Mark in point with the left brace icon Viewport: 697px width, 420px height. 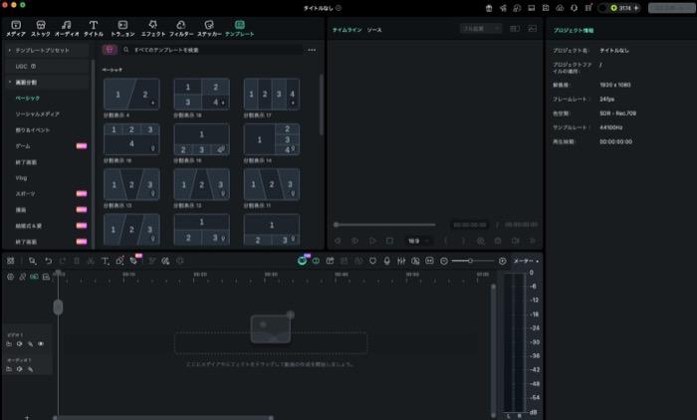[x=446, y=241]
